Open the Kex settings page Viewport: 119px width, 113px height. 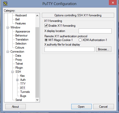coord(22,76)
